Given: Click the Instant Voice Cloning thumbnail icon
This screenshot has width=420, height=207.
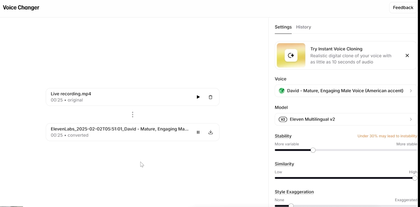Looking at the screenshot, I should tap(291, 56).
